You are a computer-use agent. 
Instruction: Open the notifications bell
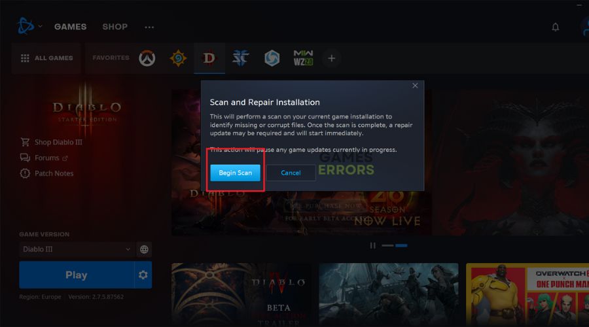(x=555, y=27)
